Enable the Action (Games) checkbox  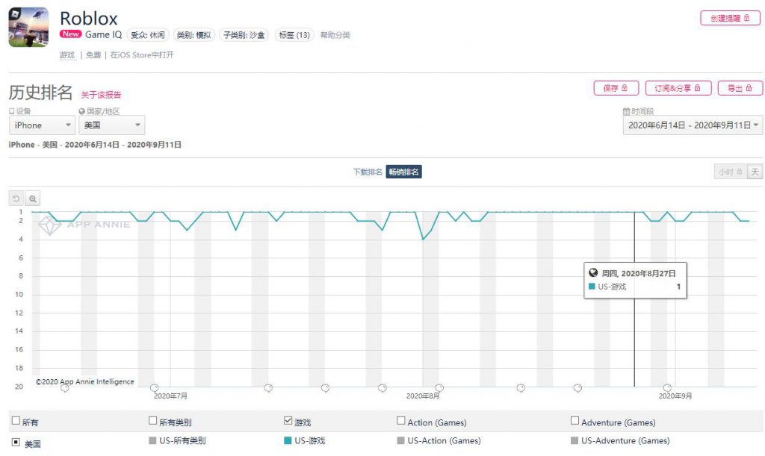pos(401,421)
